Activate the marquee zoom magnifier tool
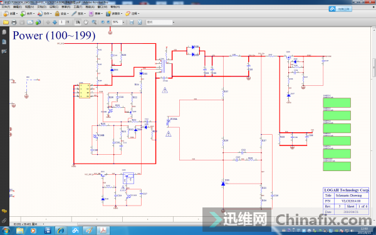 [x=94, y=23]
